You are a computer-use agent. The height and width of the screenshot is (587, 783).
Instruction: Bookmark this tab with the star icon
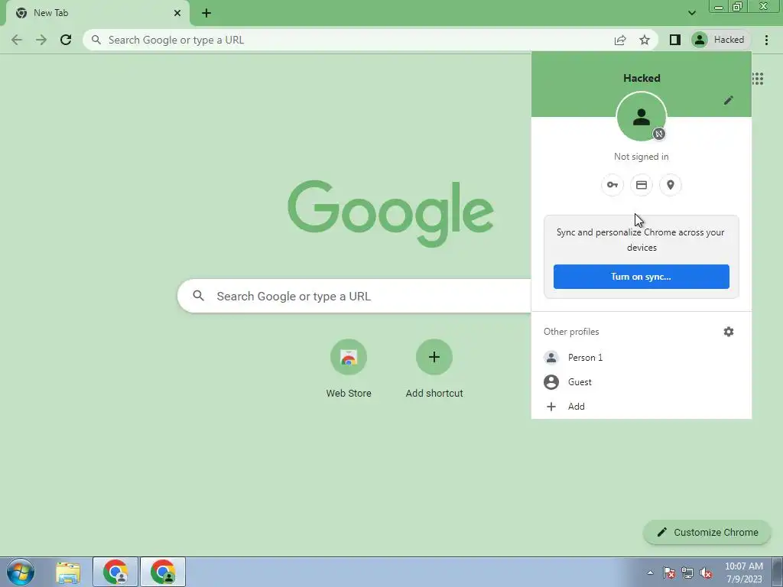(645, 40)
